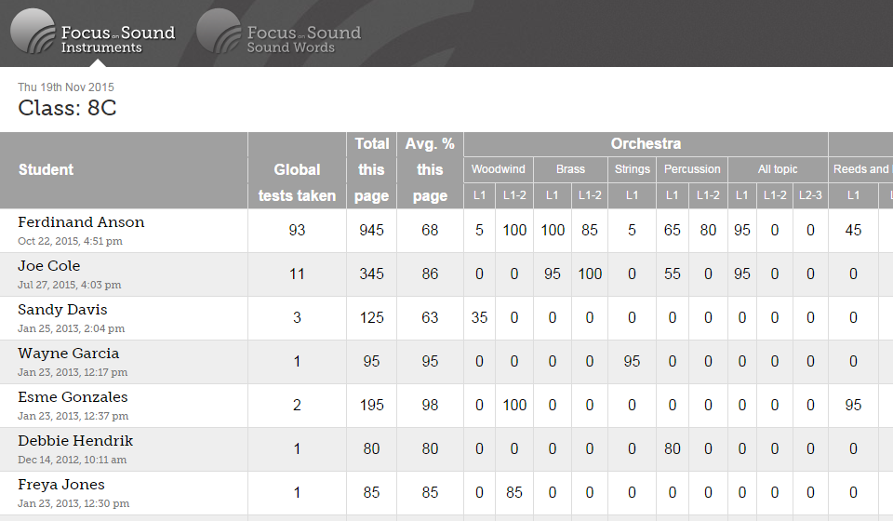Click Esme Gonzales's Woodwind L1-2 score 100
Viewport: 893px width, 521px height.
pos(514,406)
